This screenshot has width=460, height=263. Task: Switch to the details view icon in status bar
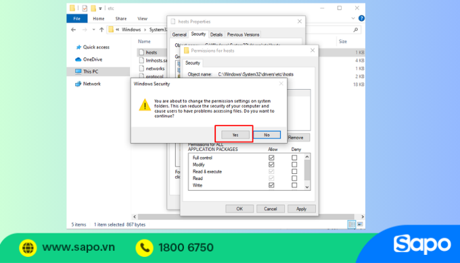click(x=352, y=225)
